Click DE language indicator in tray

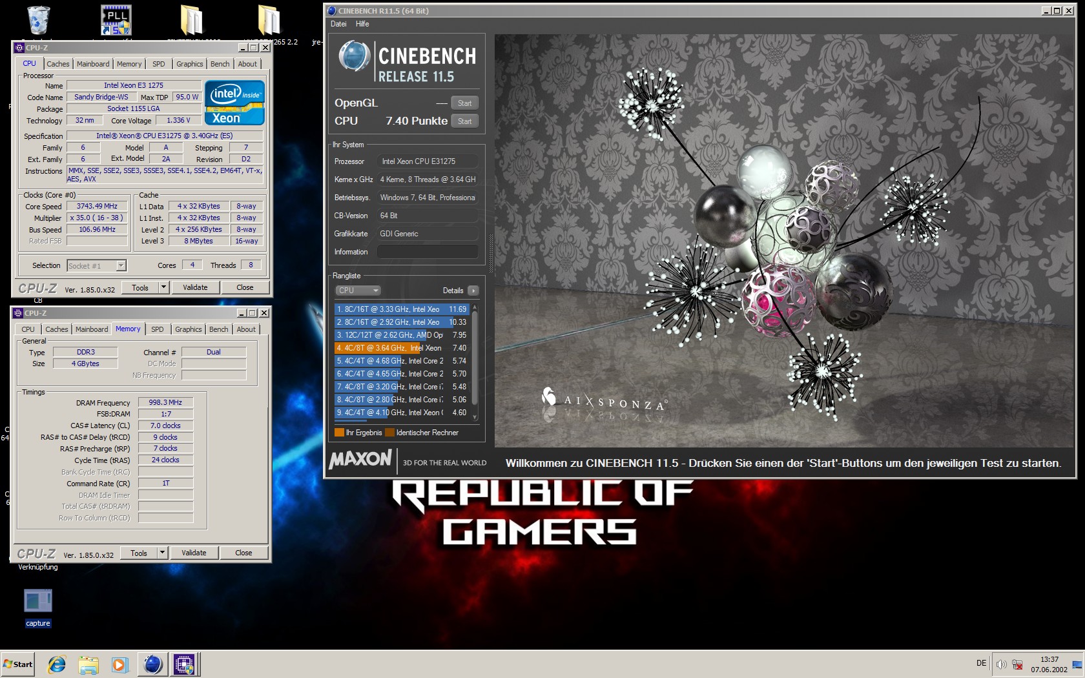click(981, 663)
